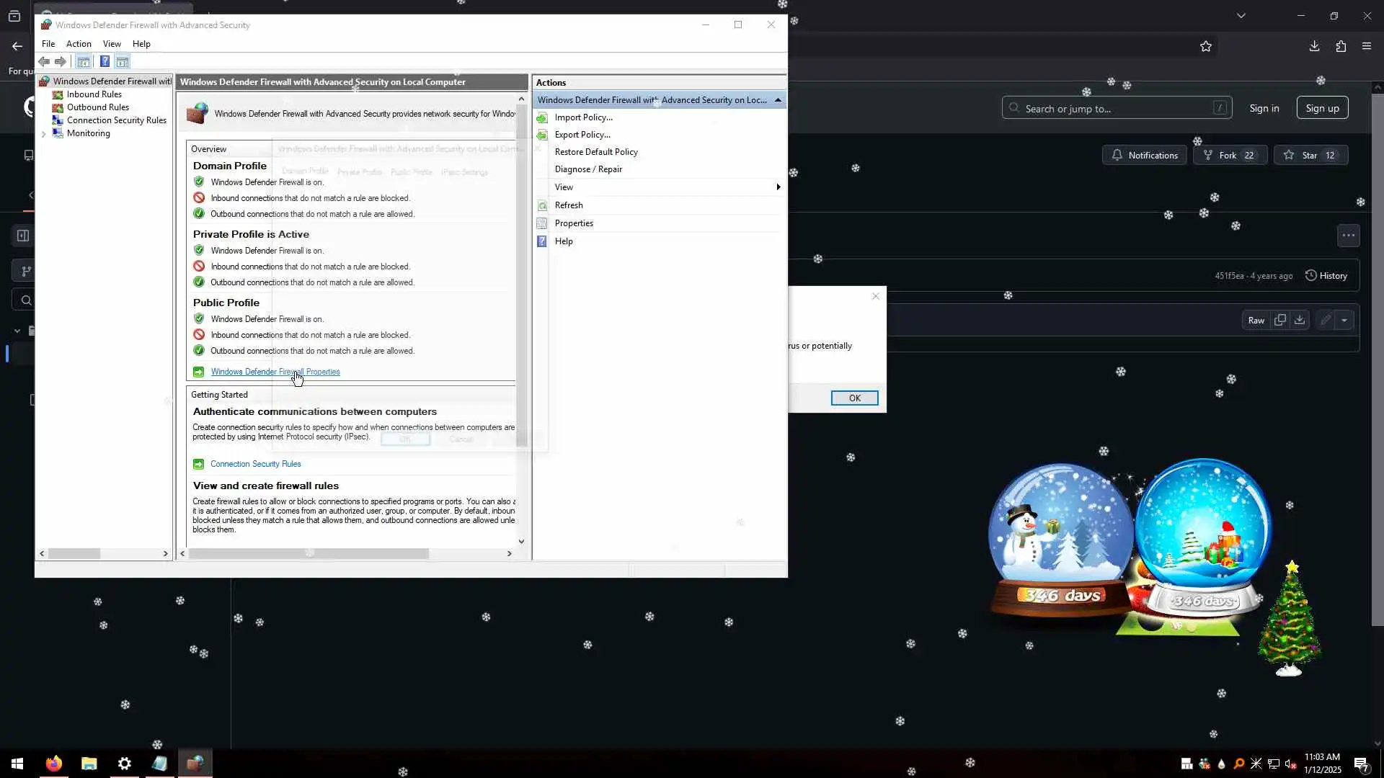Screen dimensions: 1384x778
Task: Click Import Policy action
Action: (x=583, y=117)
